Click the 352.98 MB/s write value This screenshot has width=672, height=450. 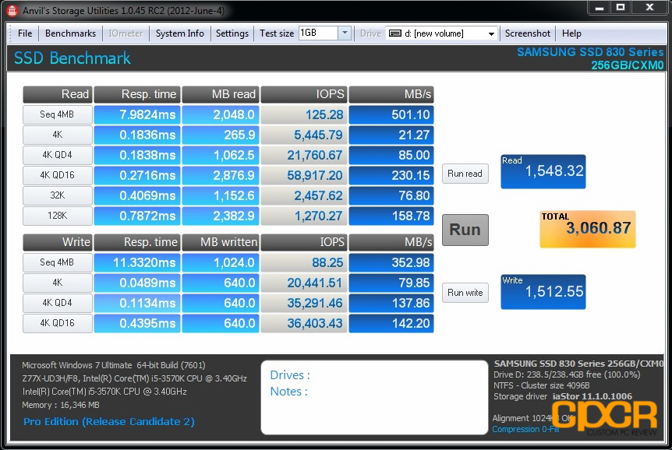point(391,262)
